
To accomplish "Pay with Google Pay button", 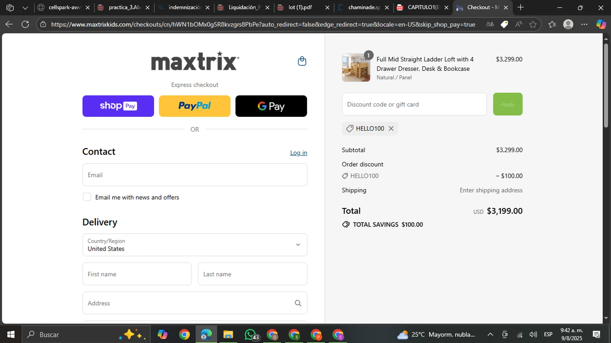I will pyautogui.click(x=271, y=106).
